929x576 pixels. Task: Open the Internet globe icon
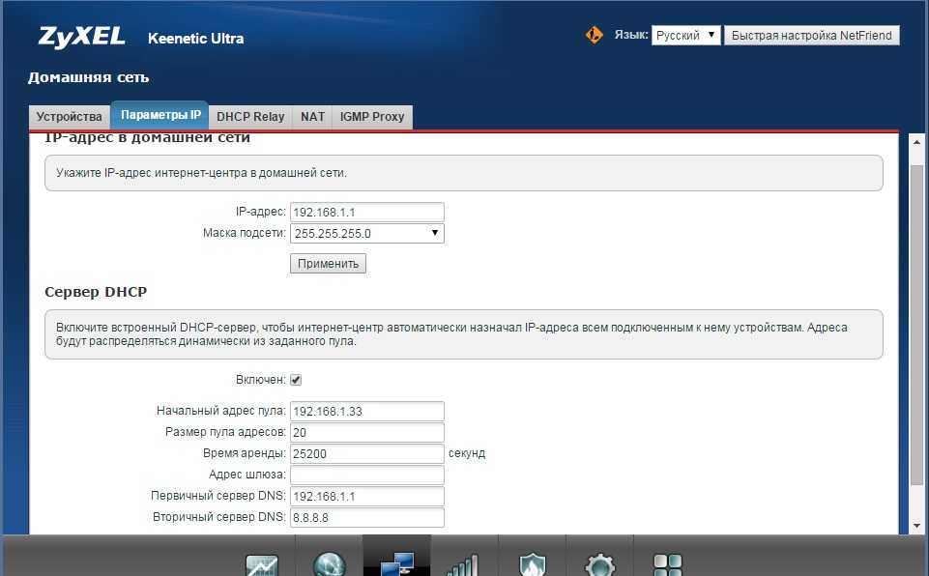(x=329, y=562)
